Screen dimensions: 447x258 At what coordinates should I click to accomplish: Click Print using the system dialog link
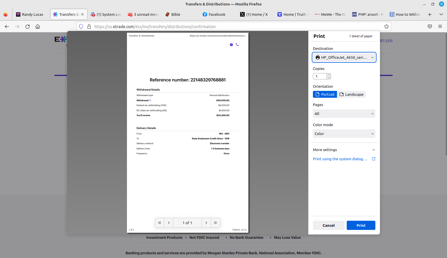[340, 159]
